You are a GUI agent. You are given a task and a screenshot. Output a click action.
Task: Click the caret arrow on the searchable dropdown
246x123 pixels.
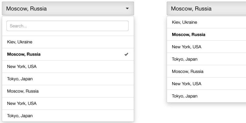pos(127,9)
